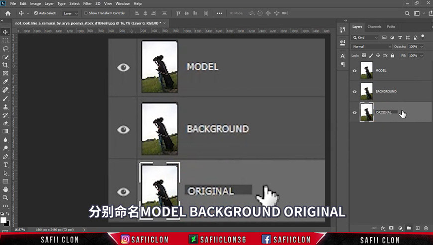The width and height of the screenshot is (433, 245).
Task: Open more align options ellipsis
Action: tap(219, 13)
